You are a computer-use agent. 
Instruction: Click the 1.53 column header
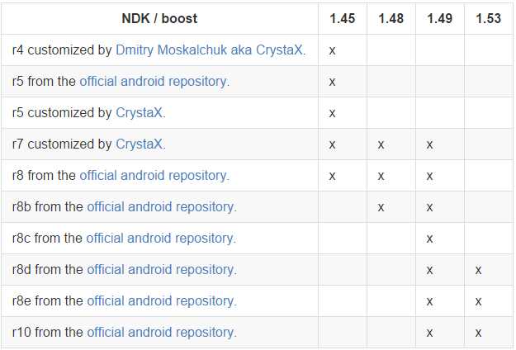489,18
